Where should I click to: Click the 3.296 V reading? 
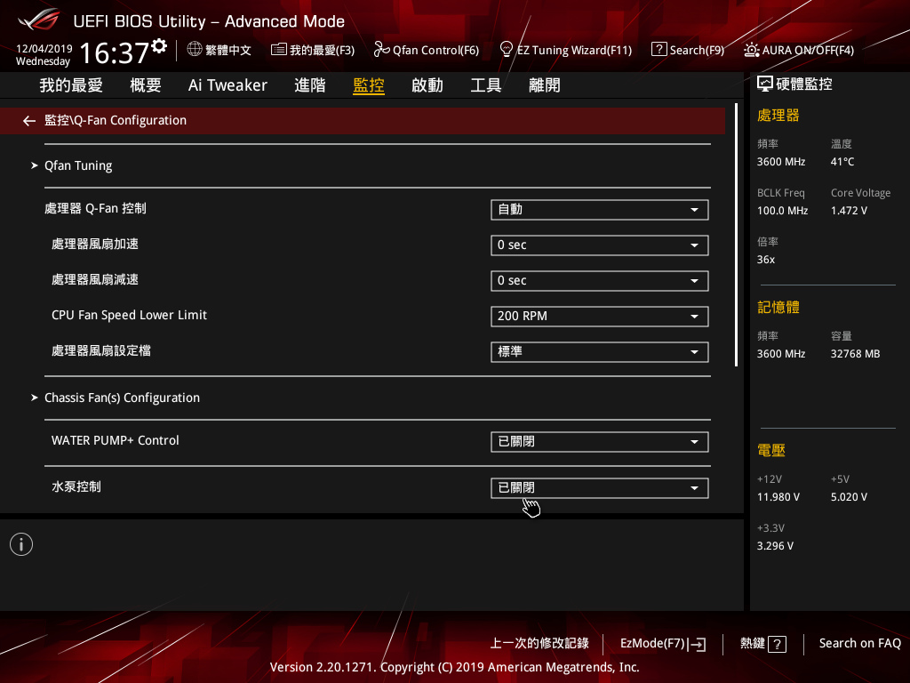(x=775, y=546)
